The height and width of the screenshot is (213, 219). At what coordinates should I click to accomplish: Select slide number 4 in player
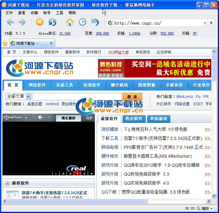point(77,173)
